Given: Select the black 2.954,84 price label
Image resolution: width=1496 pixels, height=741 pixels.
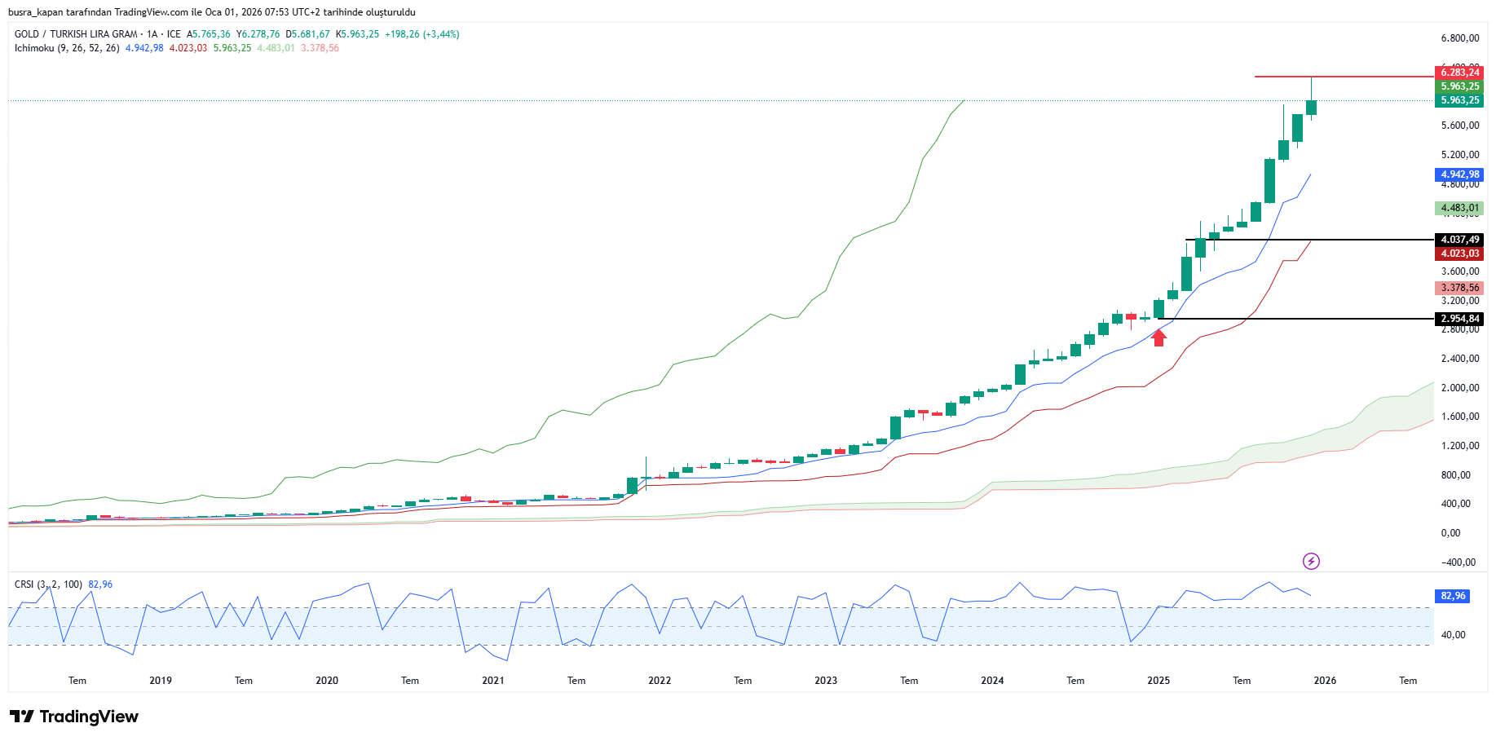Looking at the screenshot, I should point(1458,319).
